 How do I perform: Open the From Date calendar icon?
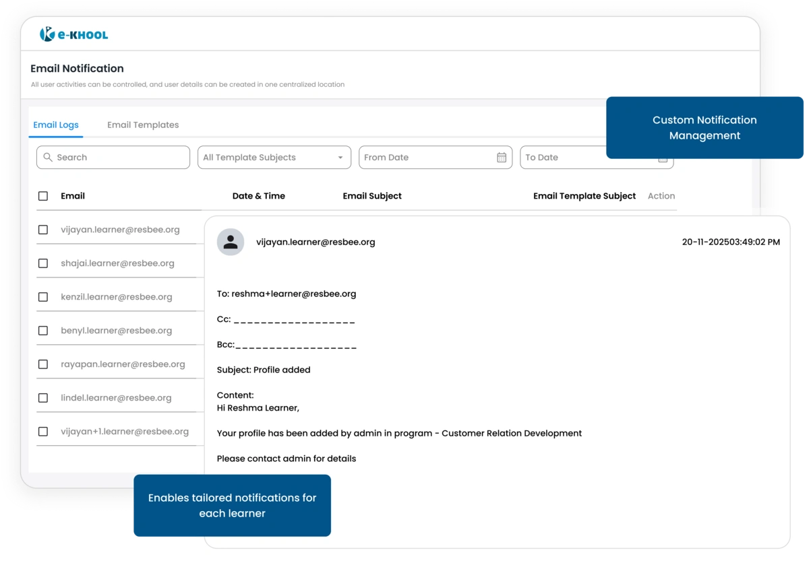click(501, 157)
